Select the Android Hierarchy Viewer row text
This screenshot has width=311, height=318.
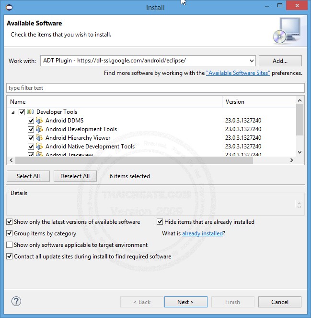[x=78, y=138]
